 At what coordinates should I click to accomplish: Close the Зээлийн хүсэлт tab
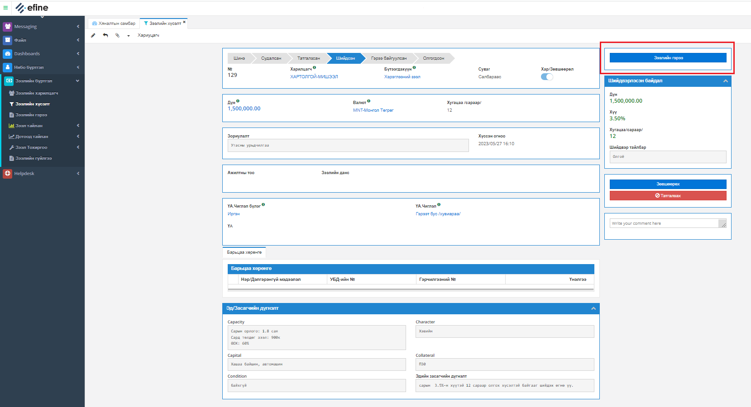click(184, 22)
